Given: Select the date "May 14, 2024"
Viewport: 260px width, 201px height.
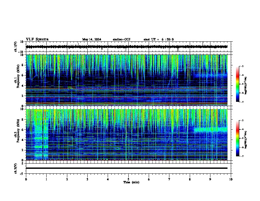Looking at the screenshot, I should pos(92,39).
